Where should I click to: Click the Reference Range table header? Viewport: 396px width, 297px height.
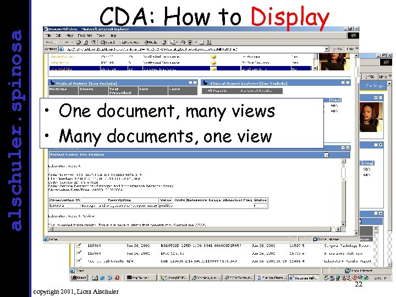[x=204, y=200]
